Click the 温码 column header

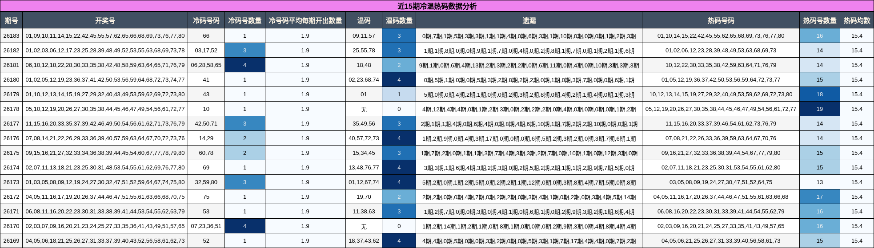(364, 20)
